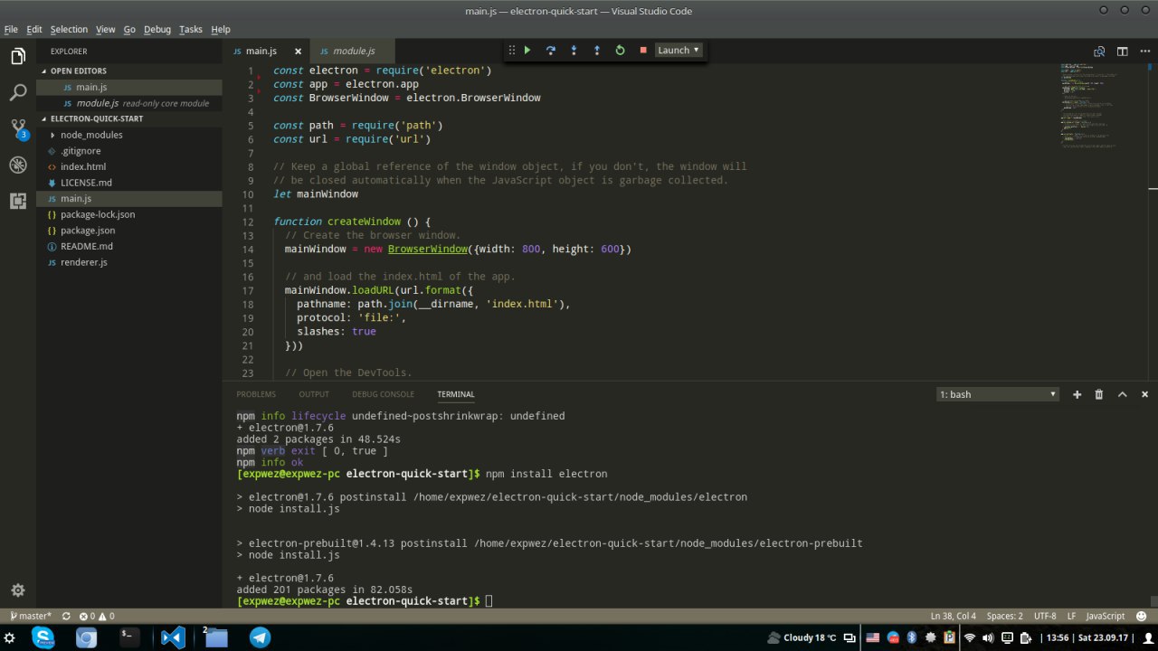Switch to the PROBLEMS panel tab
The image size is (1158, 651).
click(x=256, y=394)
